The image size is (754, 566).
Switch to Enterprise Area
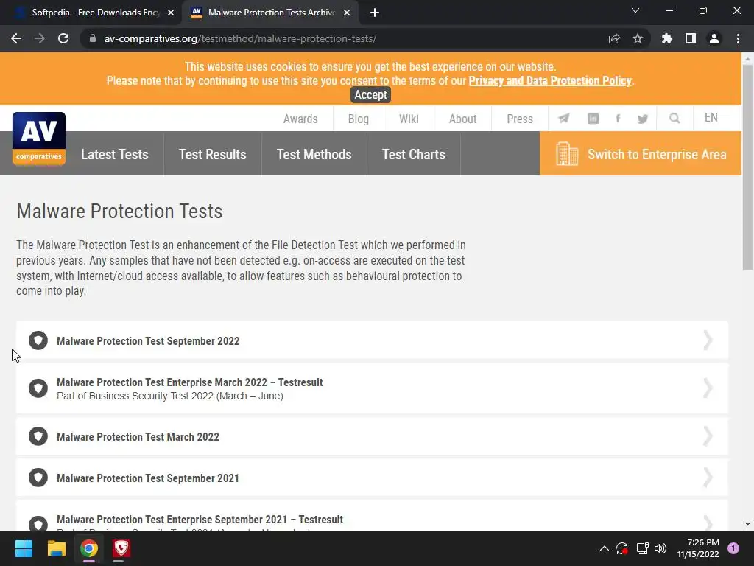pyautogui.click(x=641, y=153)
